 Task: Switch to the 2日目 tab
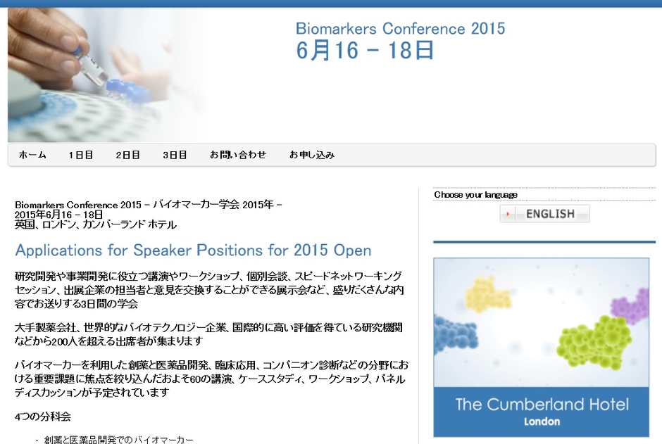tap(127, 155)
